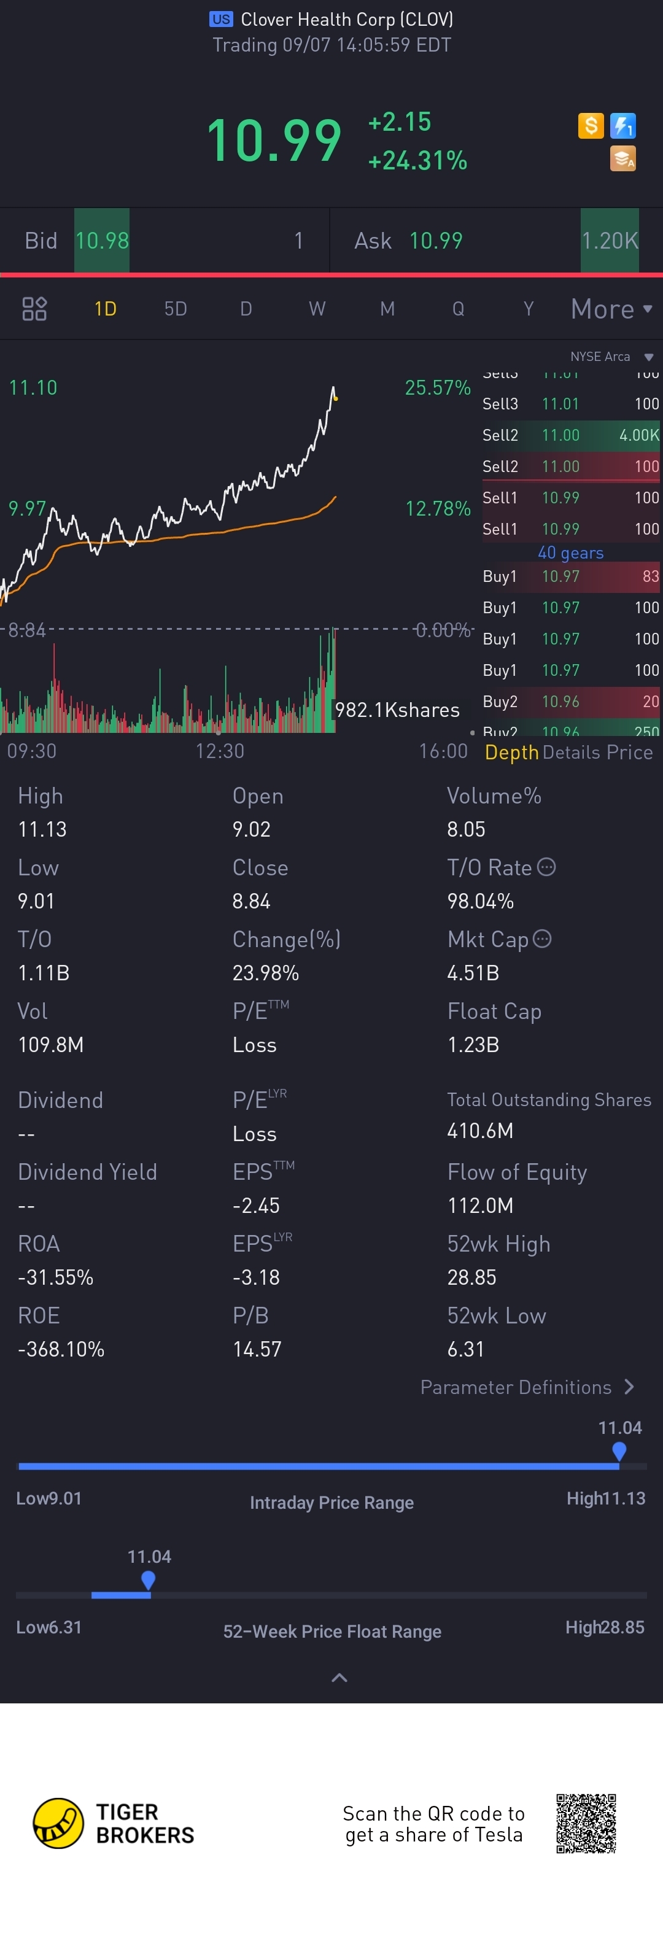Viewport: 663px width, 1944px height.
Task: Click the Intraday Price Range marker
Action: [619, 1450]
